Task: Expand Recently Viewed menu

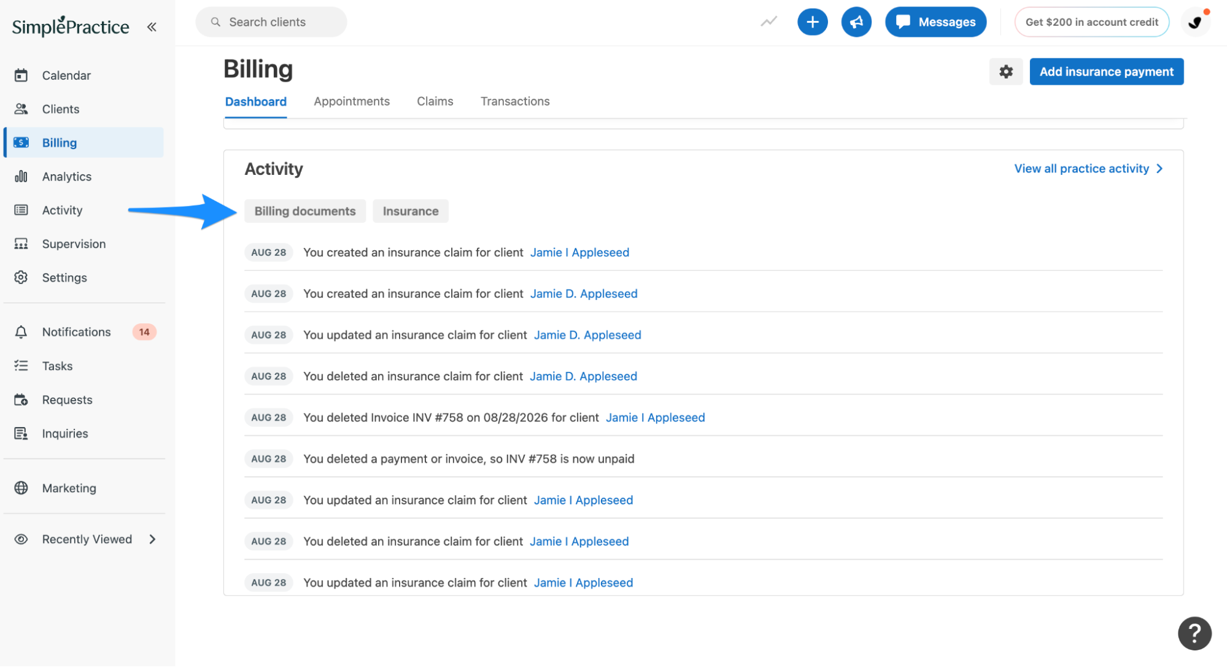Action: tap(86, 539)
